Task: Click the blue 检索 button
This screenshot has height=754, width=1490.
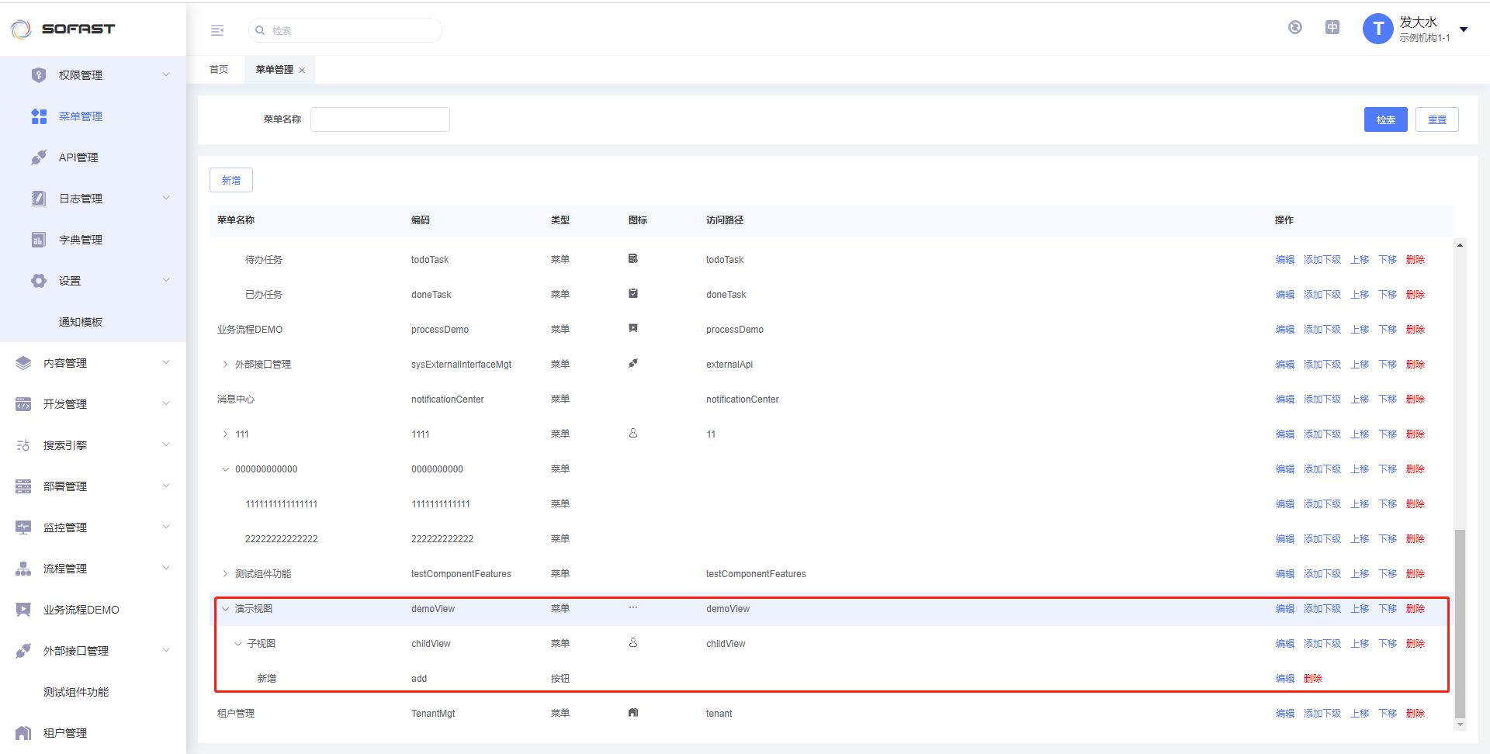Action: click(x=1385, y=119)
